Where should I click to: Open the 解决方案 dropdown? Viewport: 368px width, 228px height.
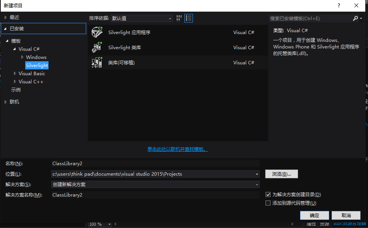pyautogui.click(x=155, y=185)
